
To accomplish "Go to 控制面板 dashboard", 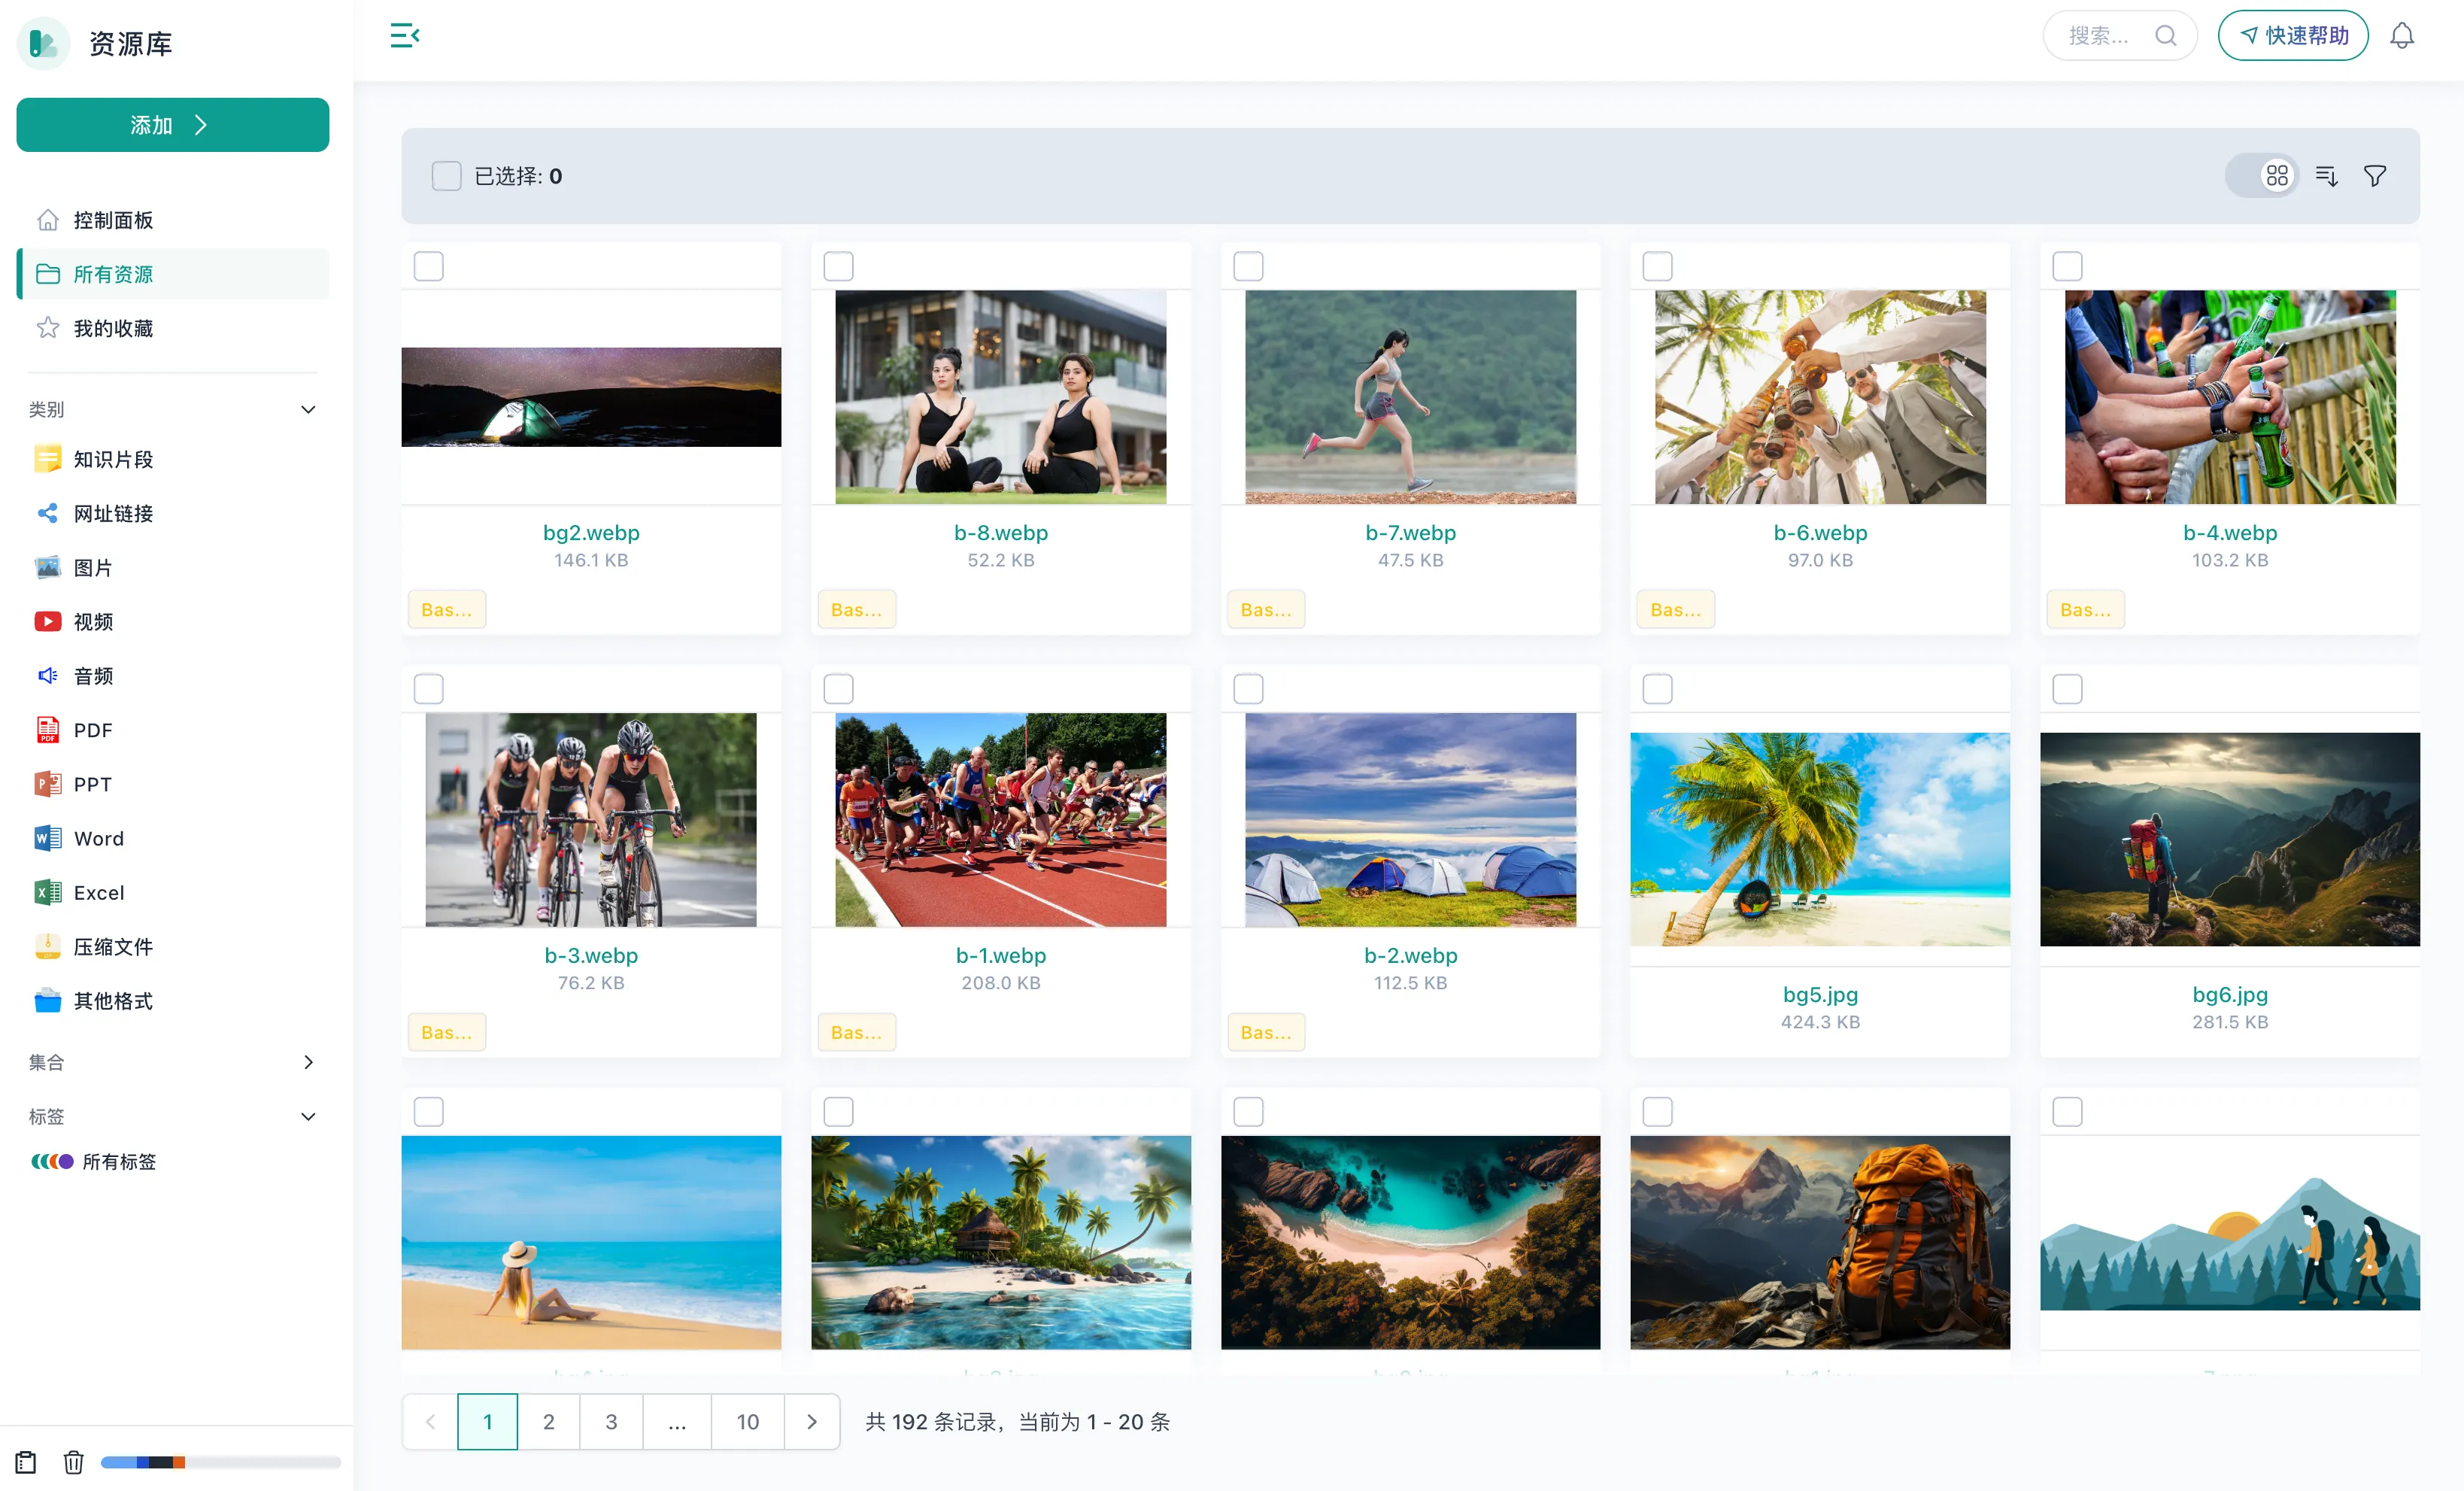I will click(113, 220).
